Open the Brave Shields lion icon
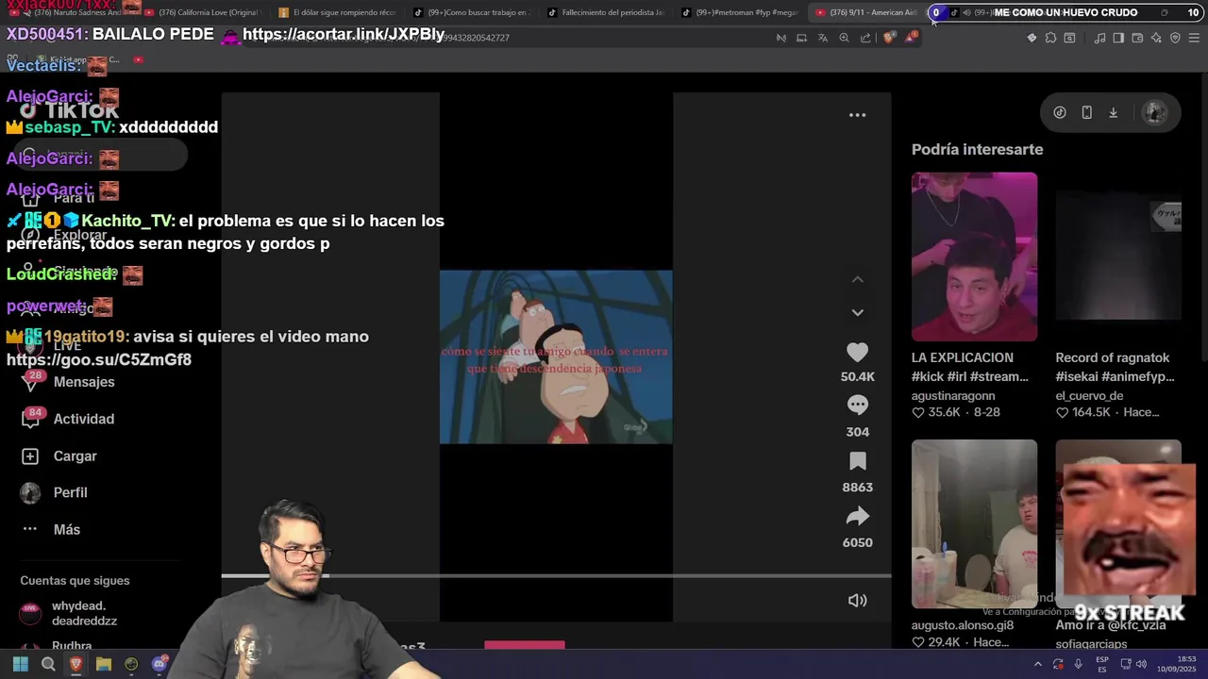Screen dimensions: 1208x679 click(889, 38)
